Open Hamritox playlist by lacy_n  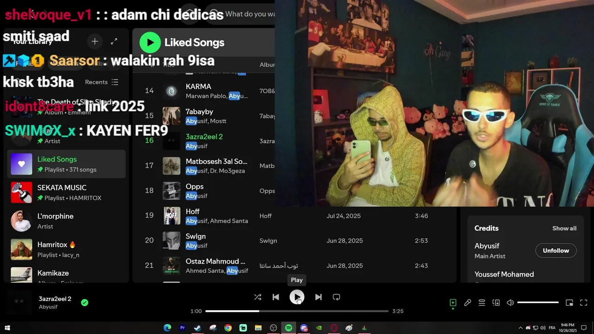[66, 250]
